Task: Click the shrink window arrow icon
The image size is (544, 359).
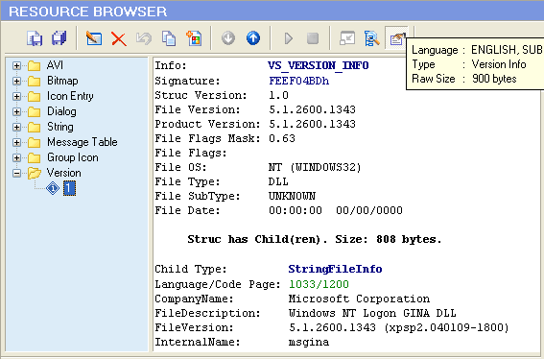Action: click(347, 38)
